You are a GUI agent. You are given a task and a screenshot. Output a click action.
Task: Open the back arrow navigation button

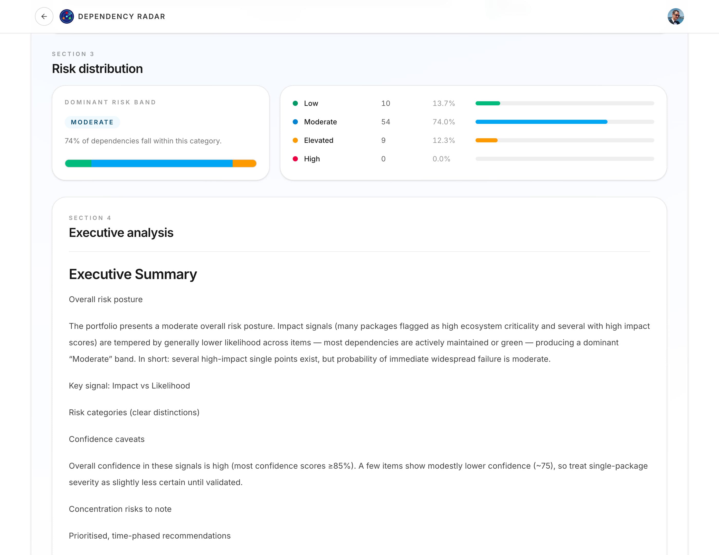[44, 16]
